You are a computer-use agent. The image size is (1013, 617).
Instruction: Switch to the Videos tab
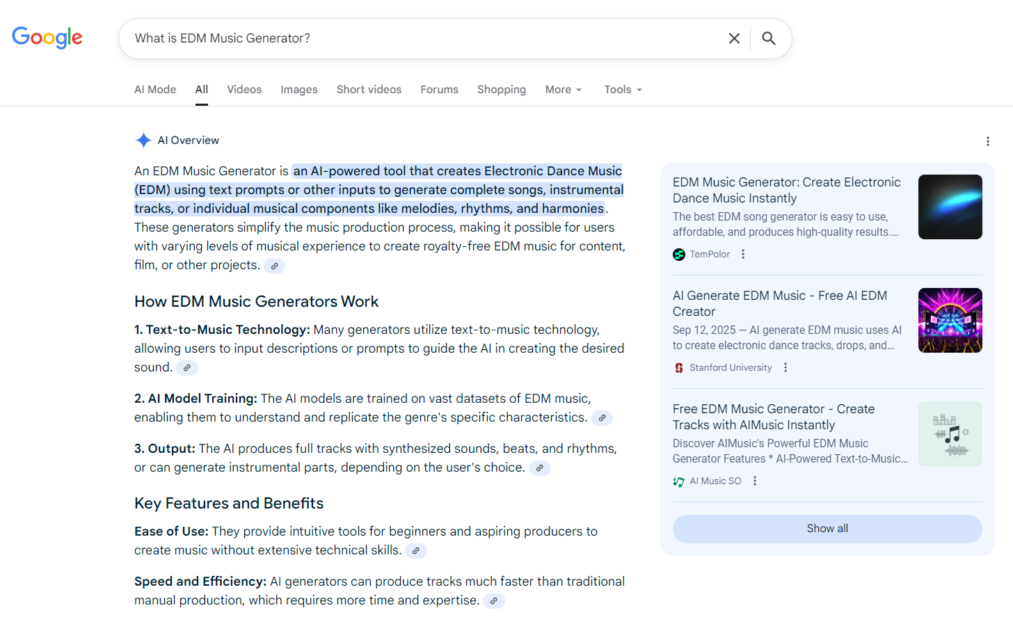coord(244,89)
